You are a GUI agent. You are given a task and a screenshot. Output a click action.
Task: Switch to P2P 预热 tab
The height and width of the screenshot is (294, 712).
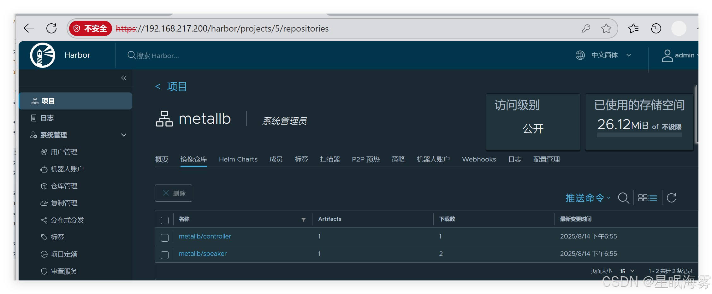coord(366,159)
